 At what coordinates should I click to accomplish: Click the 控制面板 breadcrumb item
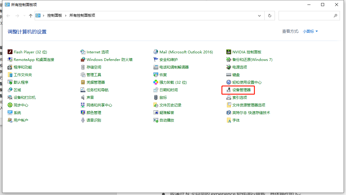click(x=54, y=15)
